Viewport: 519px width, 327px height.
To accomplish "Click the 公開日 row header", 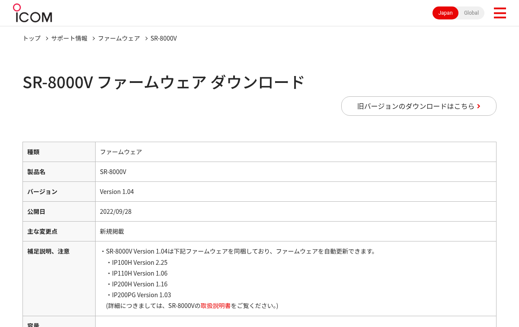I will coord(59,211).
